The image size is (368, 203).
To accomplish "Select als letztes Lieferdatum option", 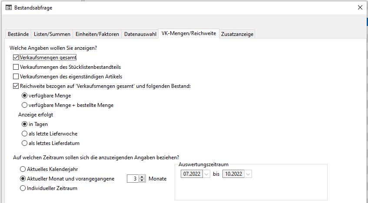I will point(25,143).
